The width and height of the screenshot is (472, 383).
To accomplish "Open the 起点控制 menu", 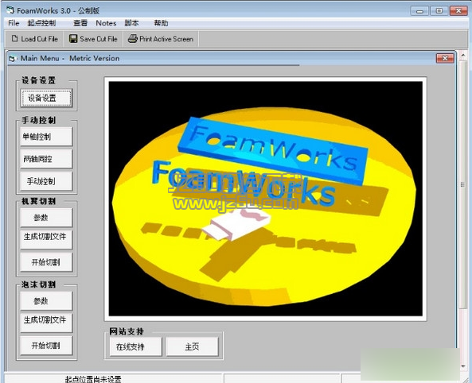I will coord(41,23).
